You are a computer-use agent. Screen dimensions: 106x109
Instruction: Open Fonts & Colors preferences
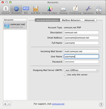coord(50,10)
